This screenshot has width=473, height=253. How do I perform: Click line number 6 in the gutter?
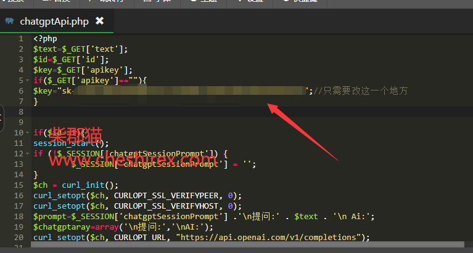point(21,91)
